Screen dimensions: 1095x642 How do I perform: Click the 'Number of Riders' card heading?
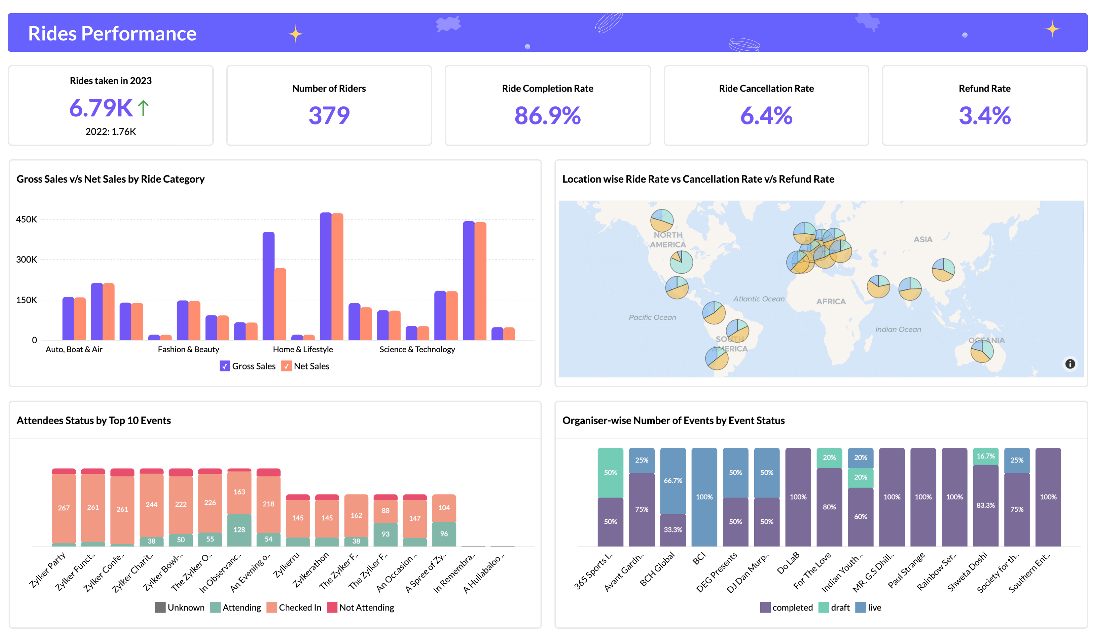point(329,88)
